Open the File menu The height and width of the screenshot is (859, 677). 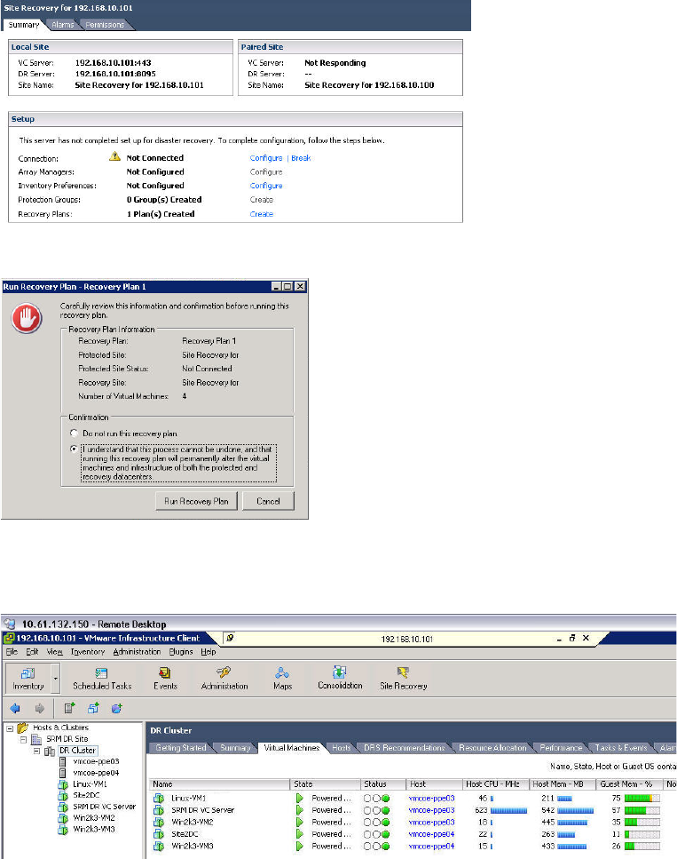pos(12,652)
